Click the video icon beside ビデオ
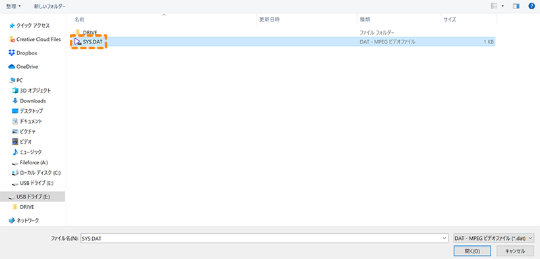Image resolution: width=540 pixels, height=259 pixels. click(14, 142)
